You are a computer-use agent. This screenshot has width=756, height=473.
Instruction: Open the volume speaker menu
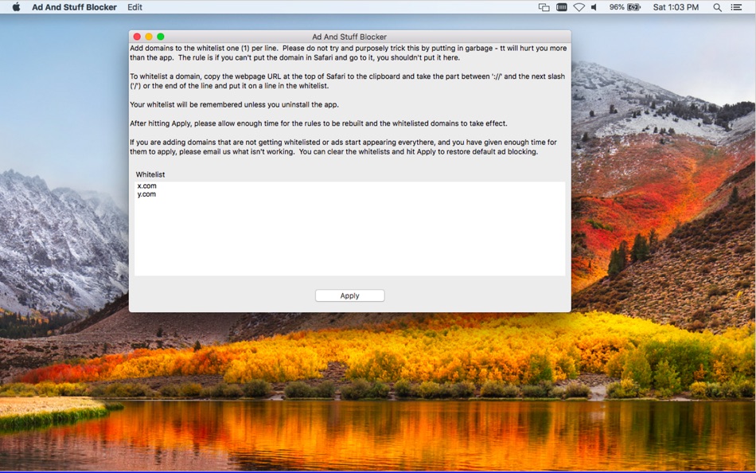point(594,7)
